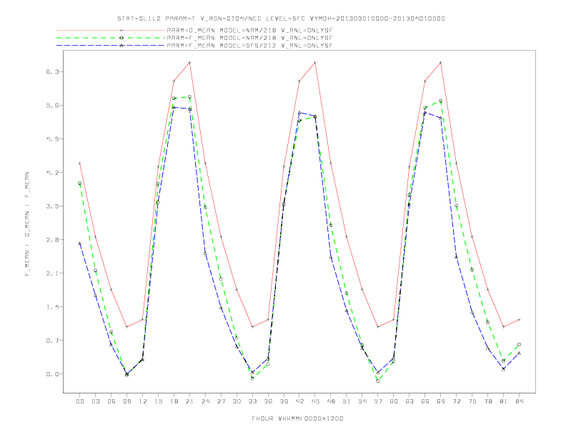Click the 60 forecast hour tick label
Image resolution: width=566 pixels, height=437 pixels.
(x=394, y=401)
